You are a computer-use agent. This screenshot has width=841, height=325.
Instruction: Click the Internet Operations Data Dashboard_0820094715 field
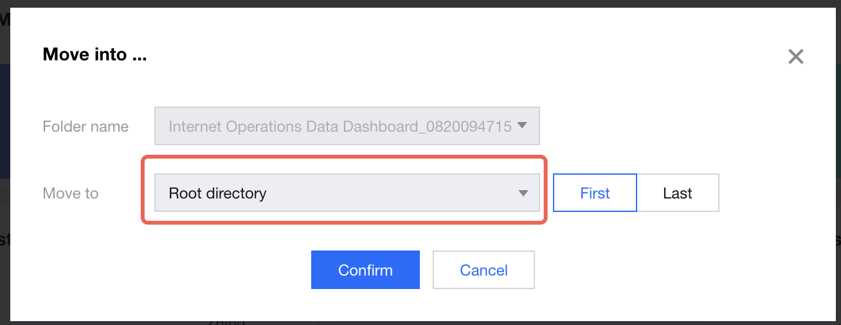point(339,127)
